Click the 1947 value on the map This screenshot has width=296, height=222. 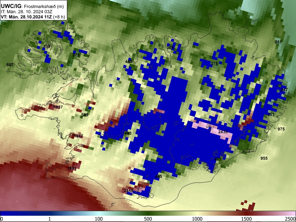coord(78,136)
